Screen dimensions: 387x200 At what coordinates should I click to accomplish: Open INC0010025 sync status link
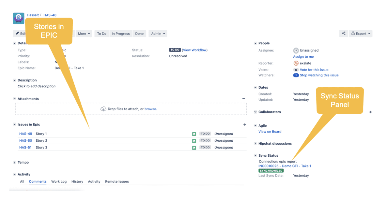pyautogui.click(x=285, y=166)
